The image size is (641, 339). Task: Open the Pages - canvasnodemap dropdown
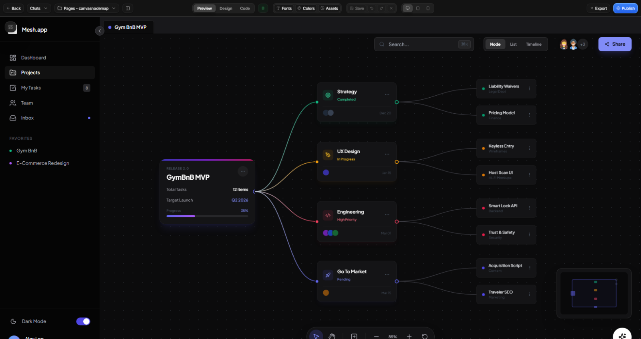(87, 8)
